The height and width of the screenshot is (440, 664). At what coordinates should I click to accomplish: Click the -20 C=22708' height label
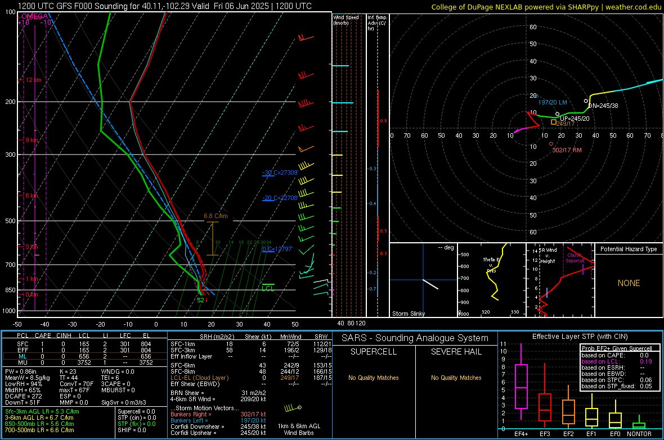280,198
